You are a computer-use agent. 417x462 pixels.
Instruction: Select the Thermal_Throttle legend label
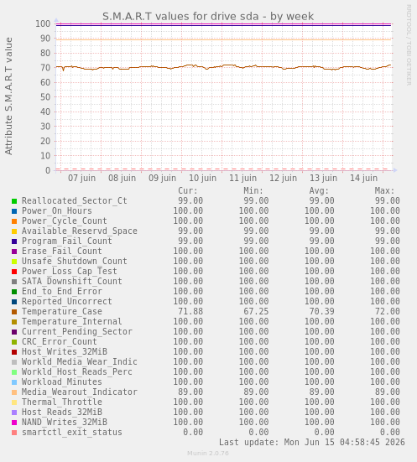click(x=62, y=402)
